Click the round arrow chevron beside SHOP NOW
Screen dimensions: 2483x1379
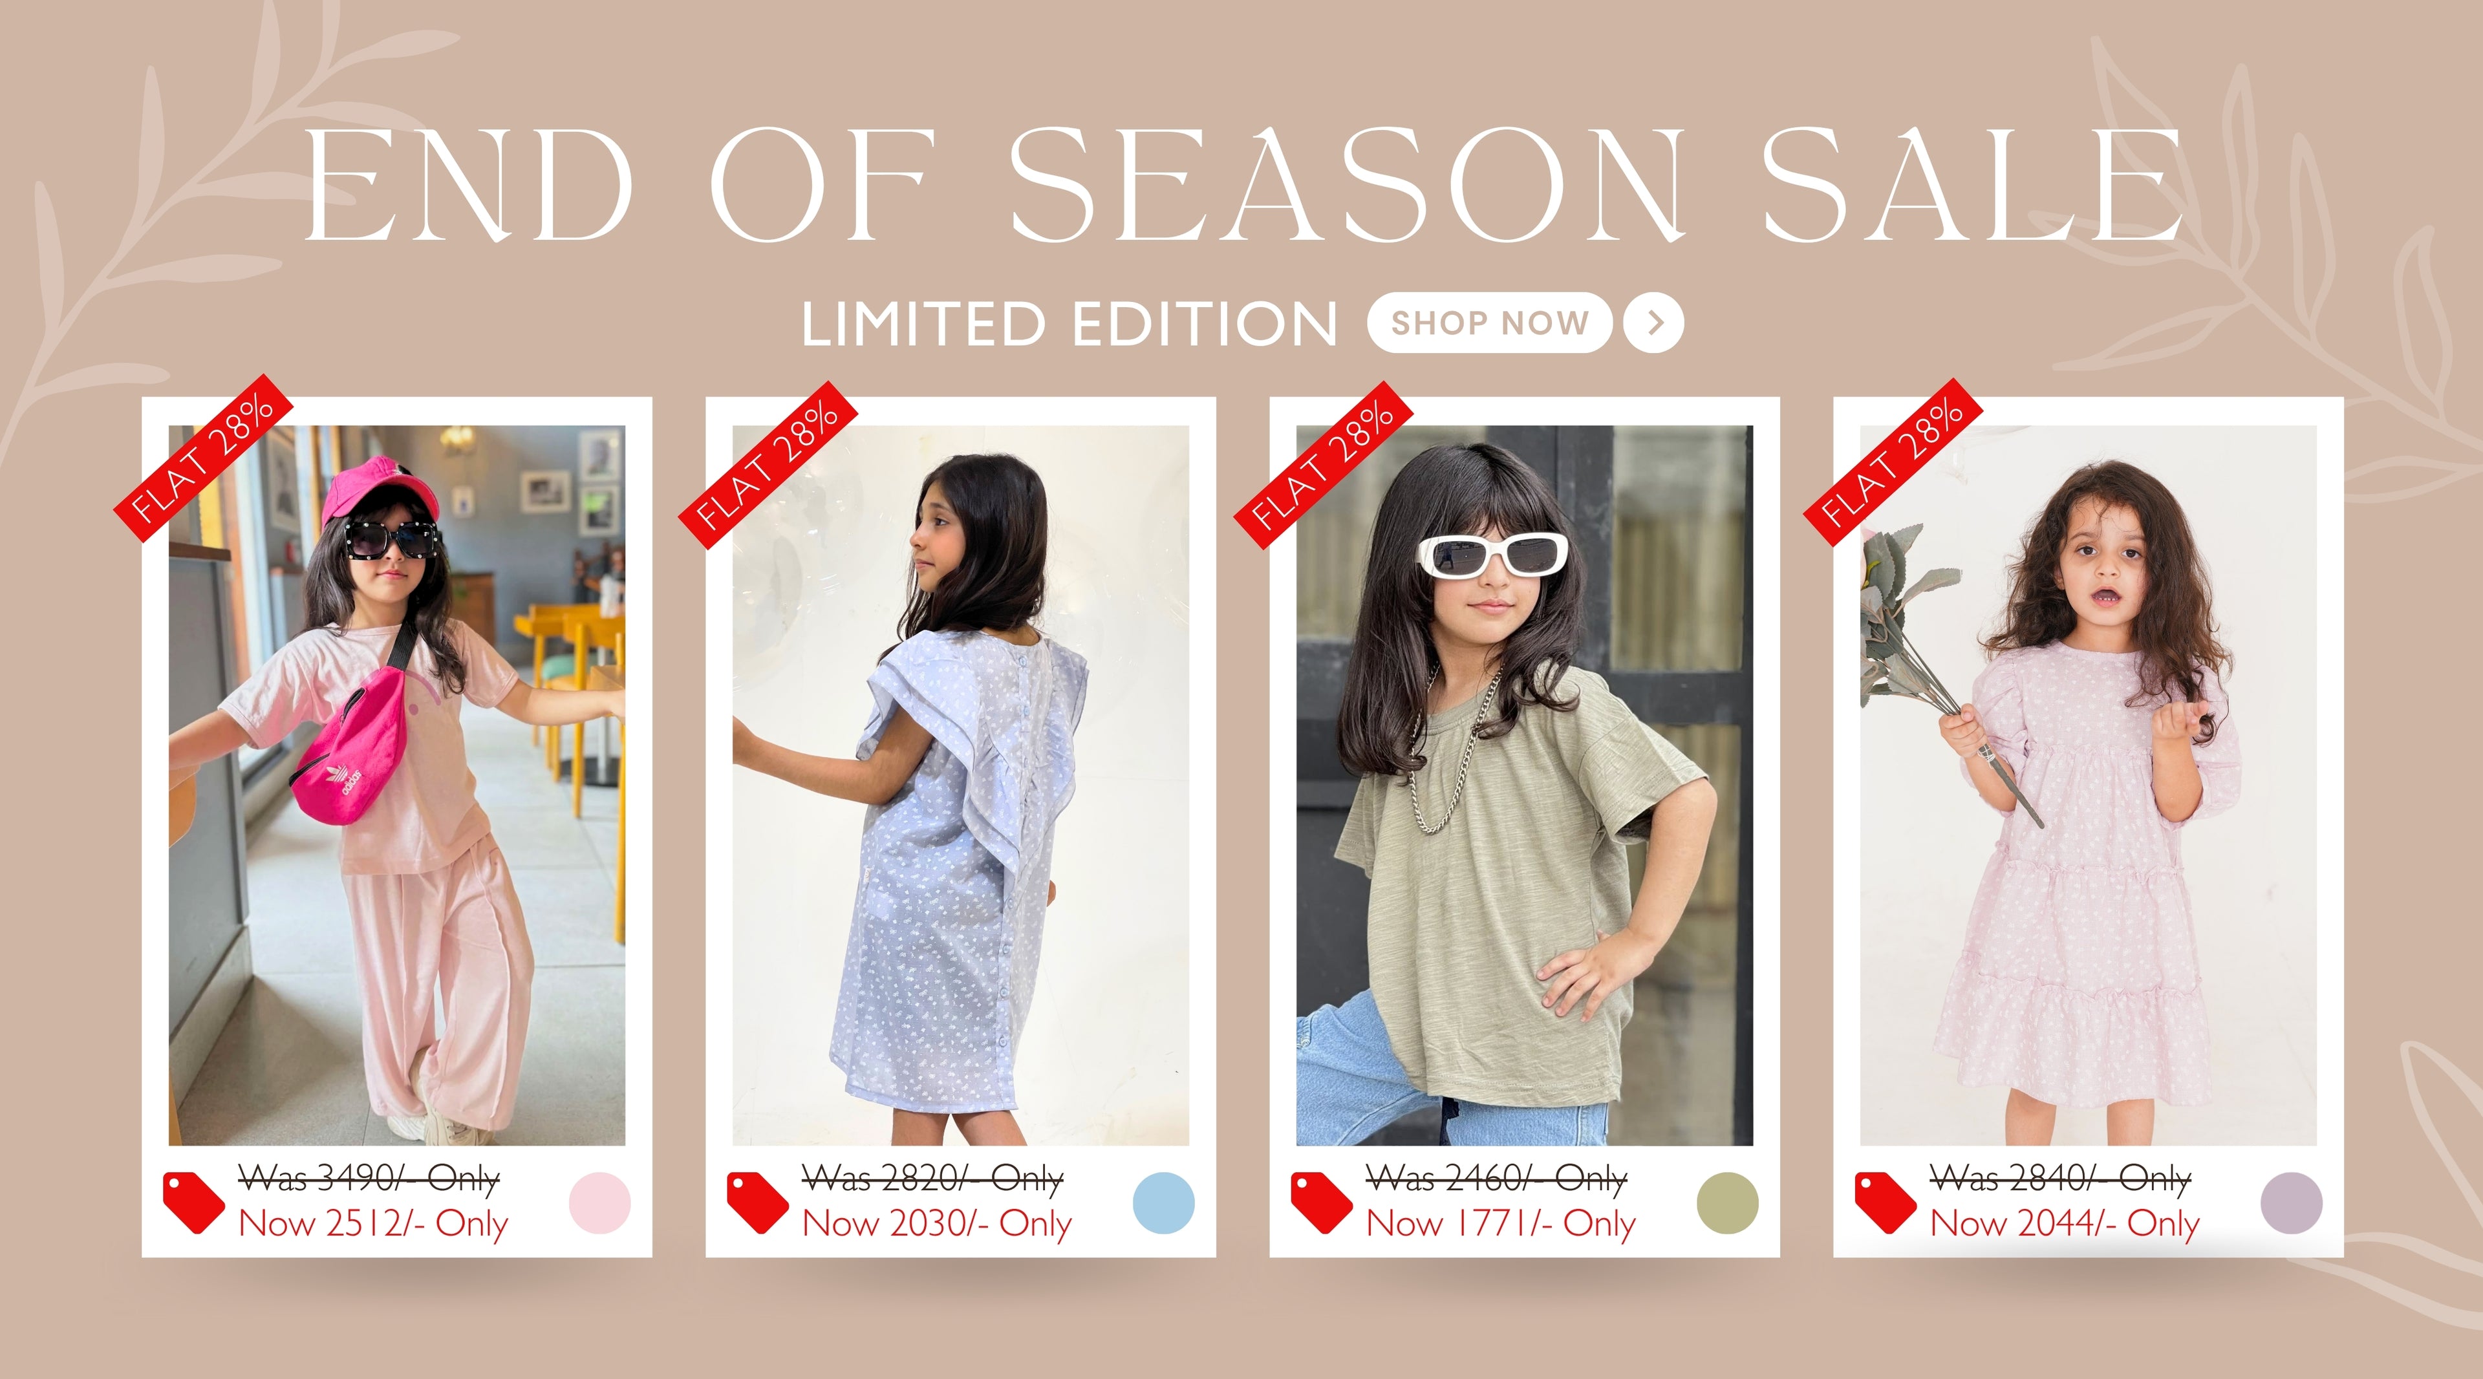pyautogui.click(x=1653, y=323)
